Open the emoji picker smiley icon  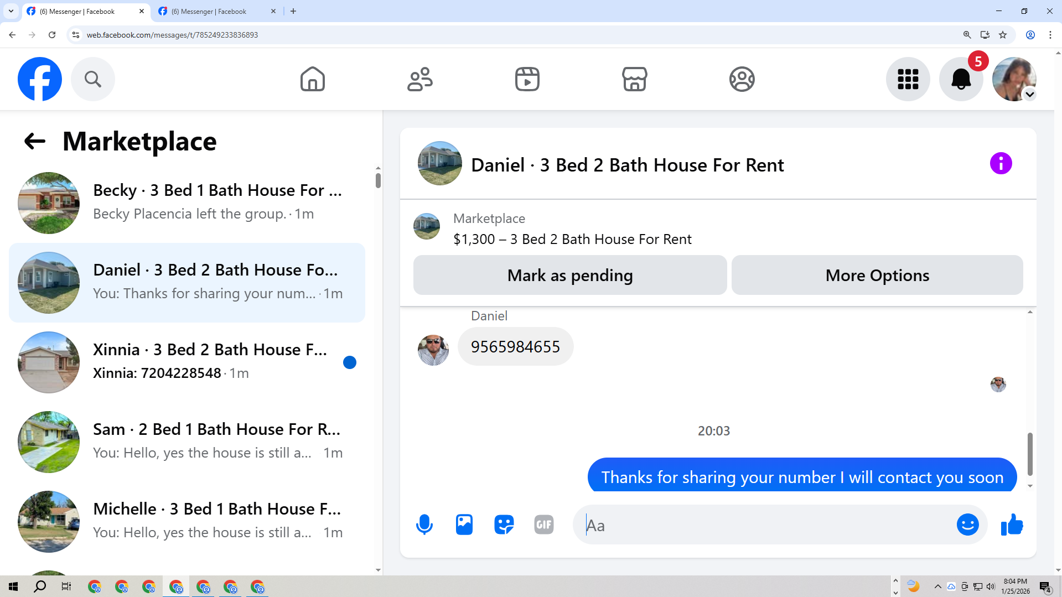click(968, 525)
